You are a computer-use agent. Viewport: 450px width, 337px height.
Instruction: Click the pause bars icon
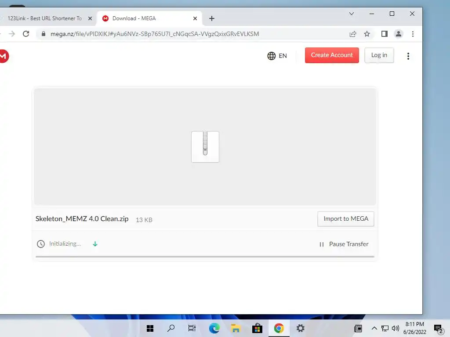coord(321,244)
